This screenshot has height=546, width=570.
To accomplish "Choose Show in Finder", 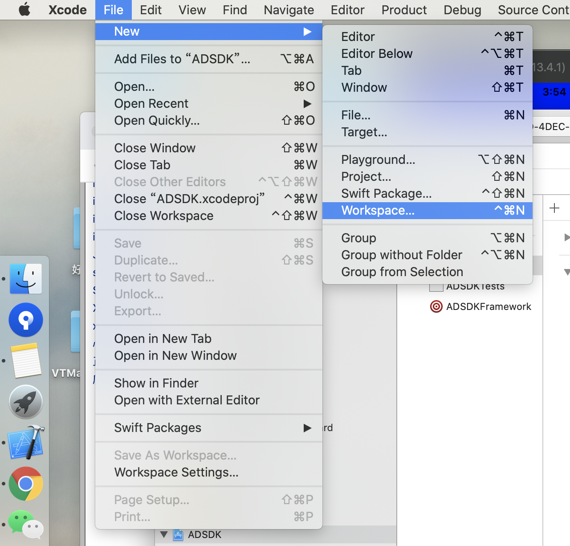I will point(209,383).
